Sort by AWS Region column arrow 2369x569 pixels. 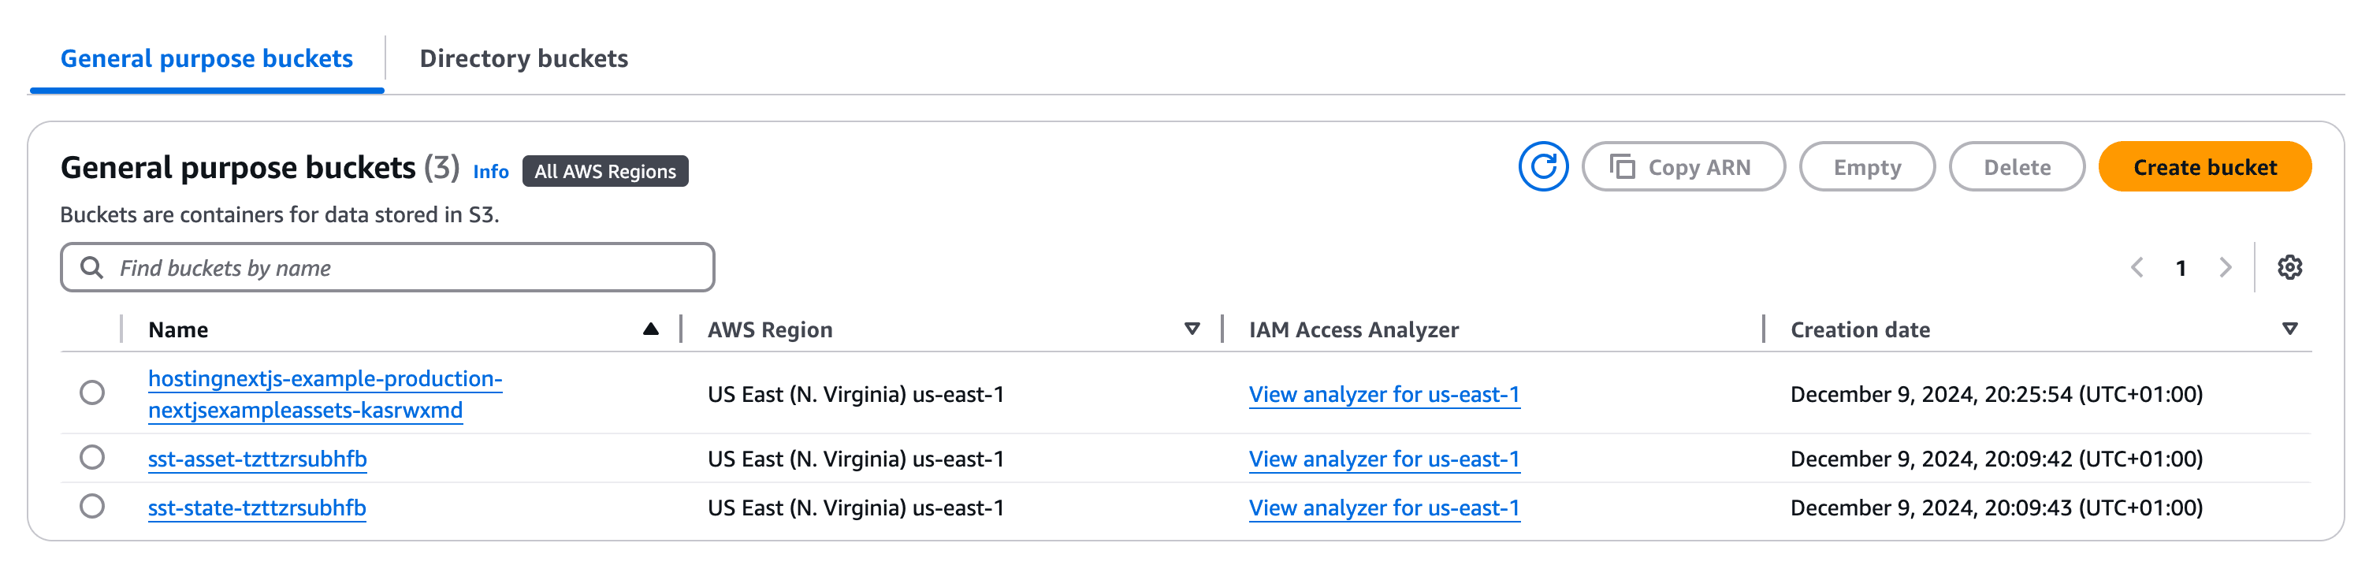click(x=1192, y=329)
